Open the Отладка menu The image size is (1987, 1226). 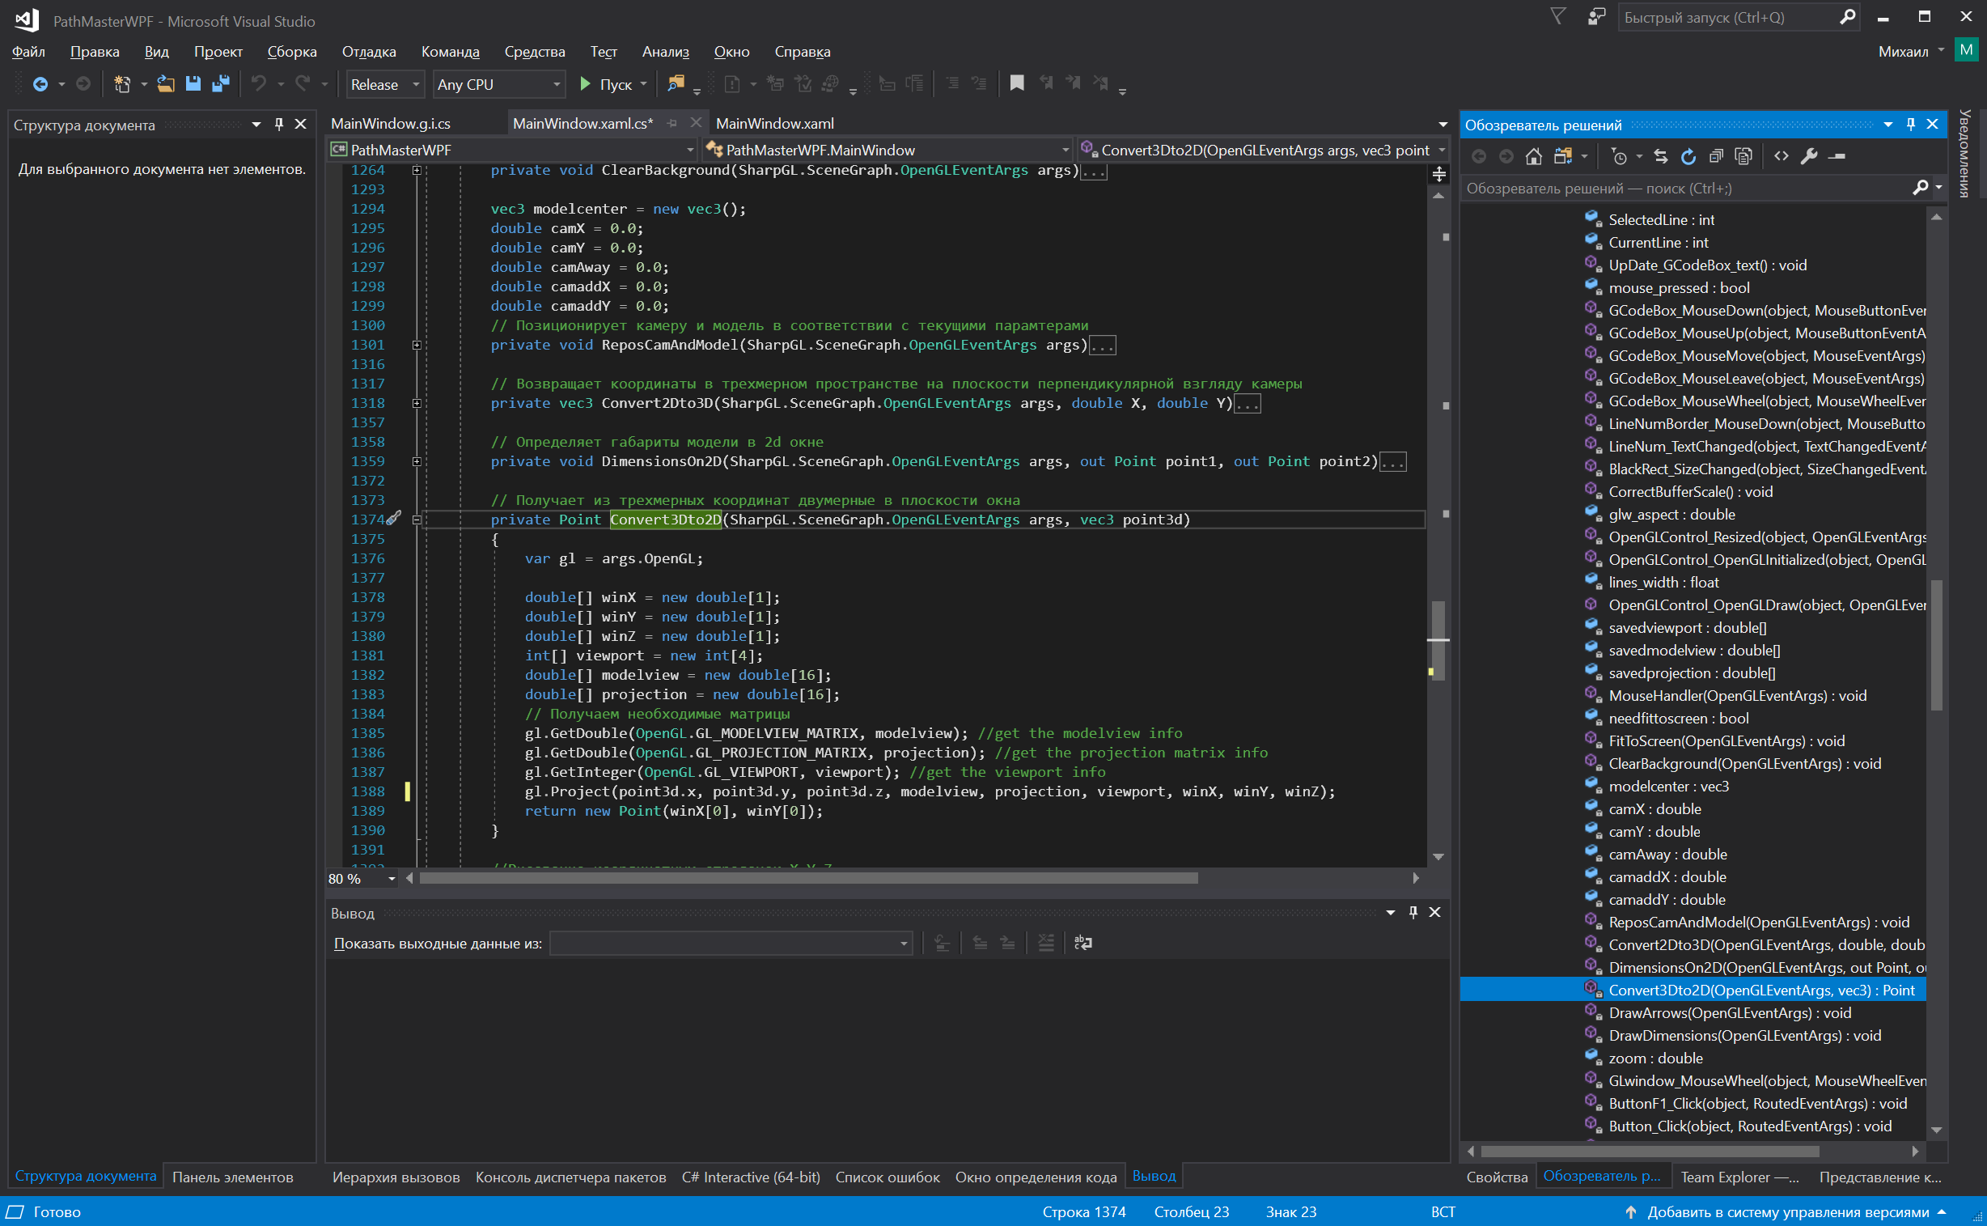coord(369,52)
